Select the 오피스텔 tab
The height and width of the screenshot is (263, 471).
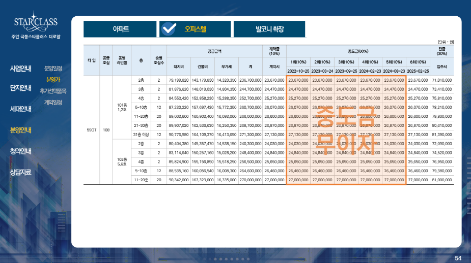click(195, 29)
